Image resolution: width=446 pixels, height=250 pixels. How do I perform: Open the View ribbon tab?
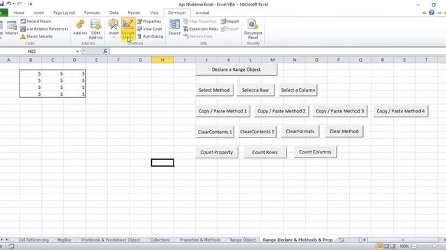154,12
